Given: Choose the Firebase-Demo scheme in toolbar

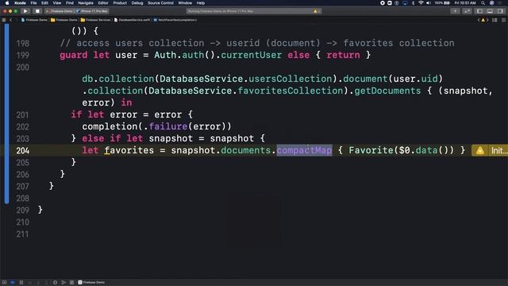Looking at the screenshot, I should [x=60, y=11].
